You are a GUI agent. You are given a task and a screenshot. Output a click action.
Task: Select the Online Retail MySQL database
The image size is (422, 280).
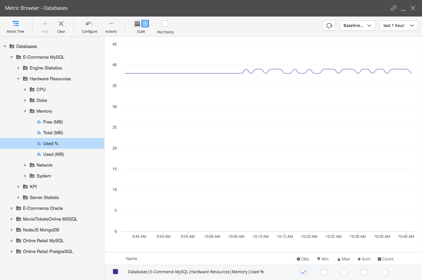tap(43, 241)
